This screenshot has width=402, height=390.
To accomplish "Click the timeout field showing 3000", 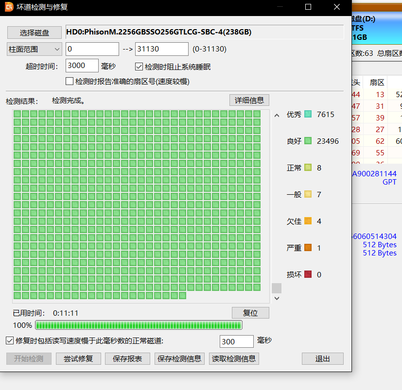I will [x=82, y=66].
